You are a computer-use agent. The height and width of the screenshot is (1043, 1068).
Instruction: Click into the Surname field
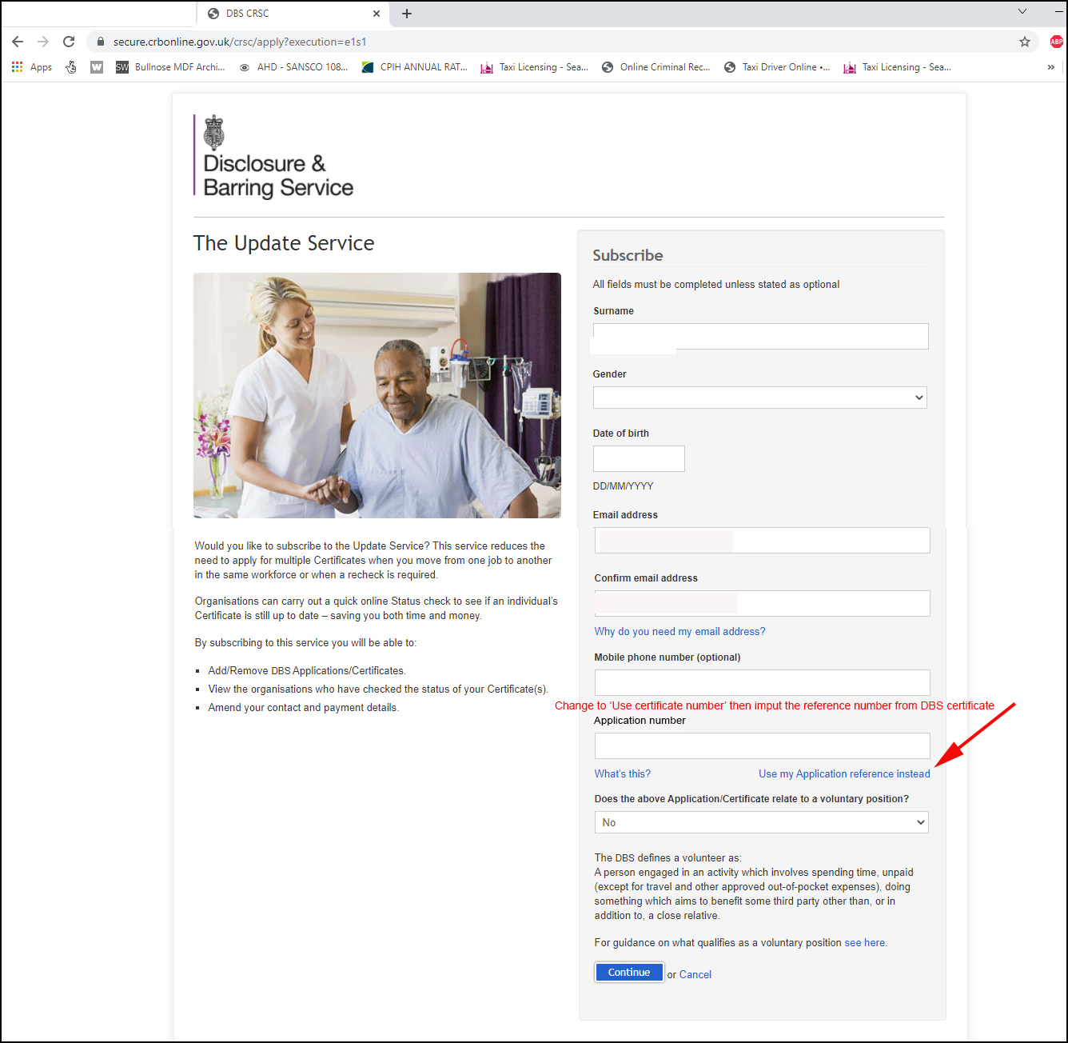tap(760, 336)
